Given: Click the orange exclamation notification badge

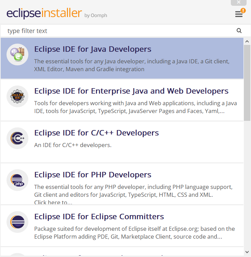Looking at the screenshot, I should (243, 11).
